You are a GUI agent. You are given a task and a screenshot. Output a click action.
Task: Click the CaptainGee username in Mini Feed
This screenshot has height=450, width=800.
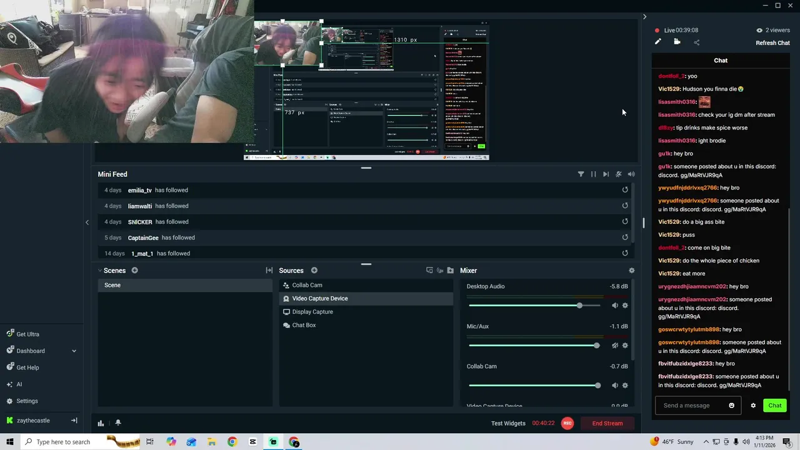tap(143, 237)
